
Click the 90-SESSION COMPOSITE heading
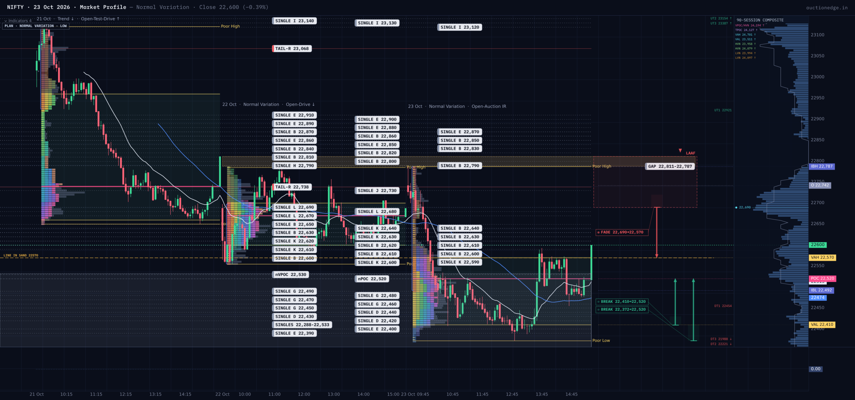point(760,20)
